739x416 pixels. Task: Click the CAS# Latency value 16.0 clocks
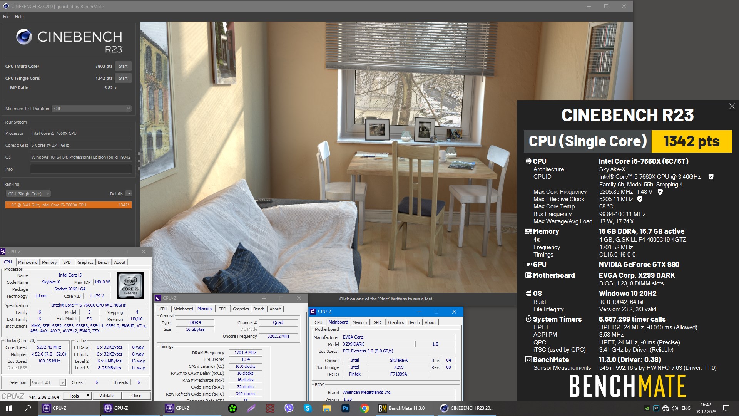point(246,366)
